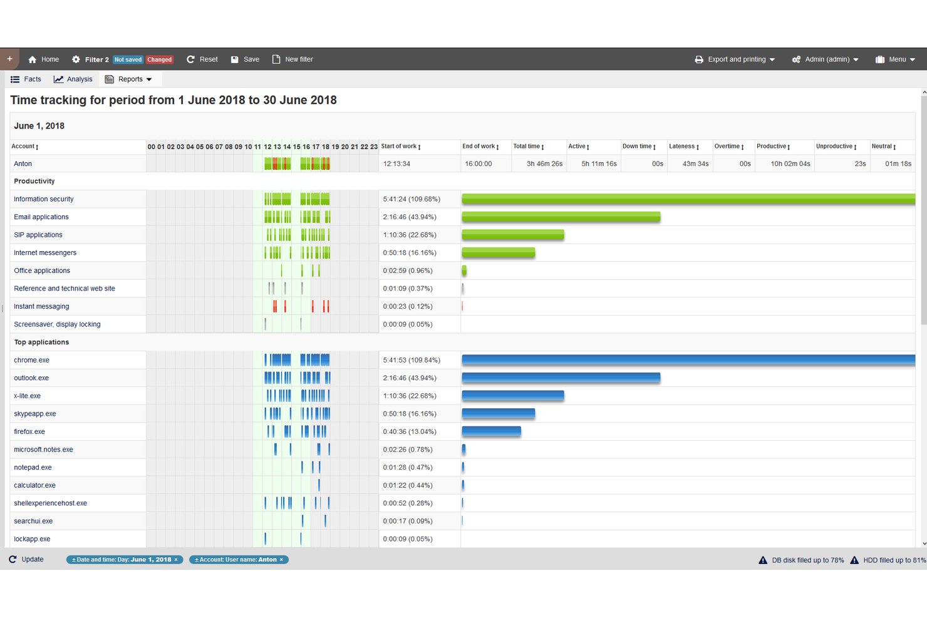Expand the Export and printing dropdown
927x618 pixels.
tap(735, 59)
